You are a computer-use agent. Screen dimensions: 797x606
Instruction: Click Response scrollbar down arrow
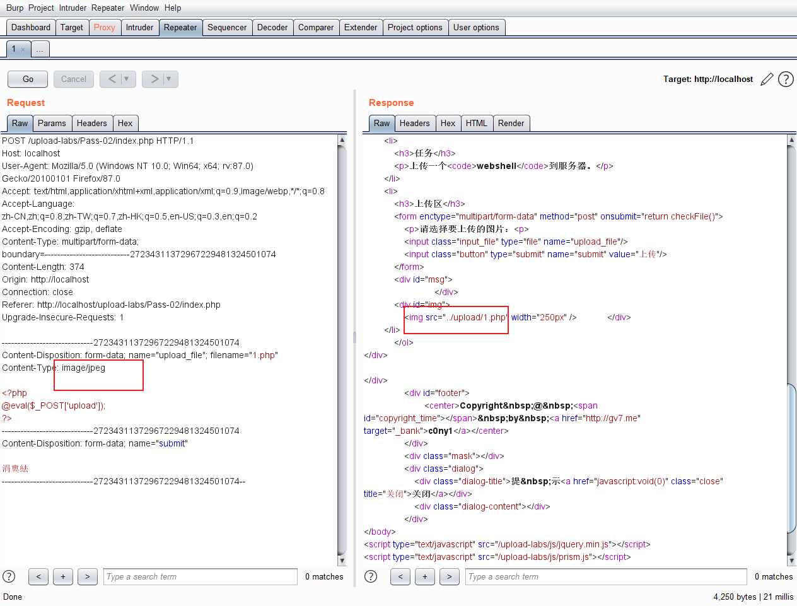click(x=791, y=561)
